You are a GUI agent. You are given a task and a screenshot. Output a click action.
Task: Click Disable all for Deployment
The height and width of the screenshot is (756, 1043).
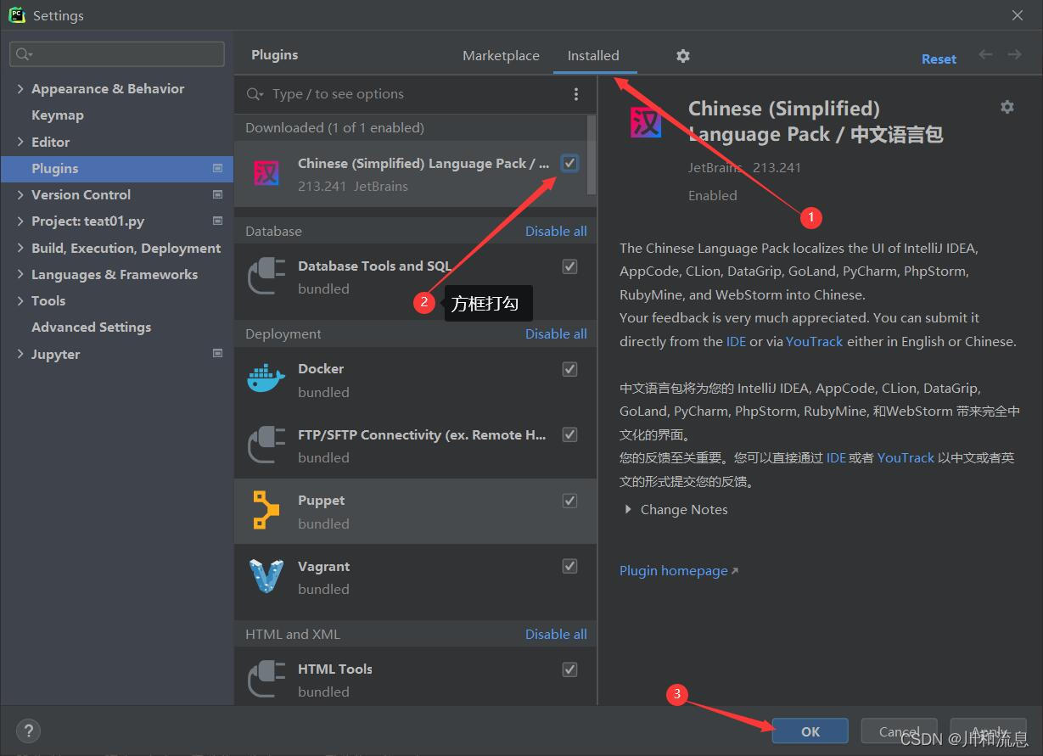tap(556, 333)
